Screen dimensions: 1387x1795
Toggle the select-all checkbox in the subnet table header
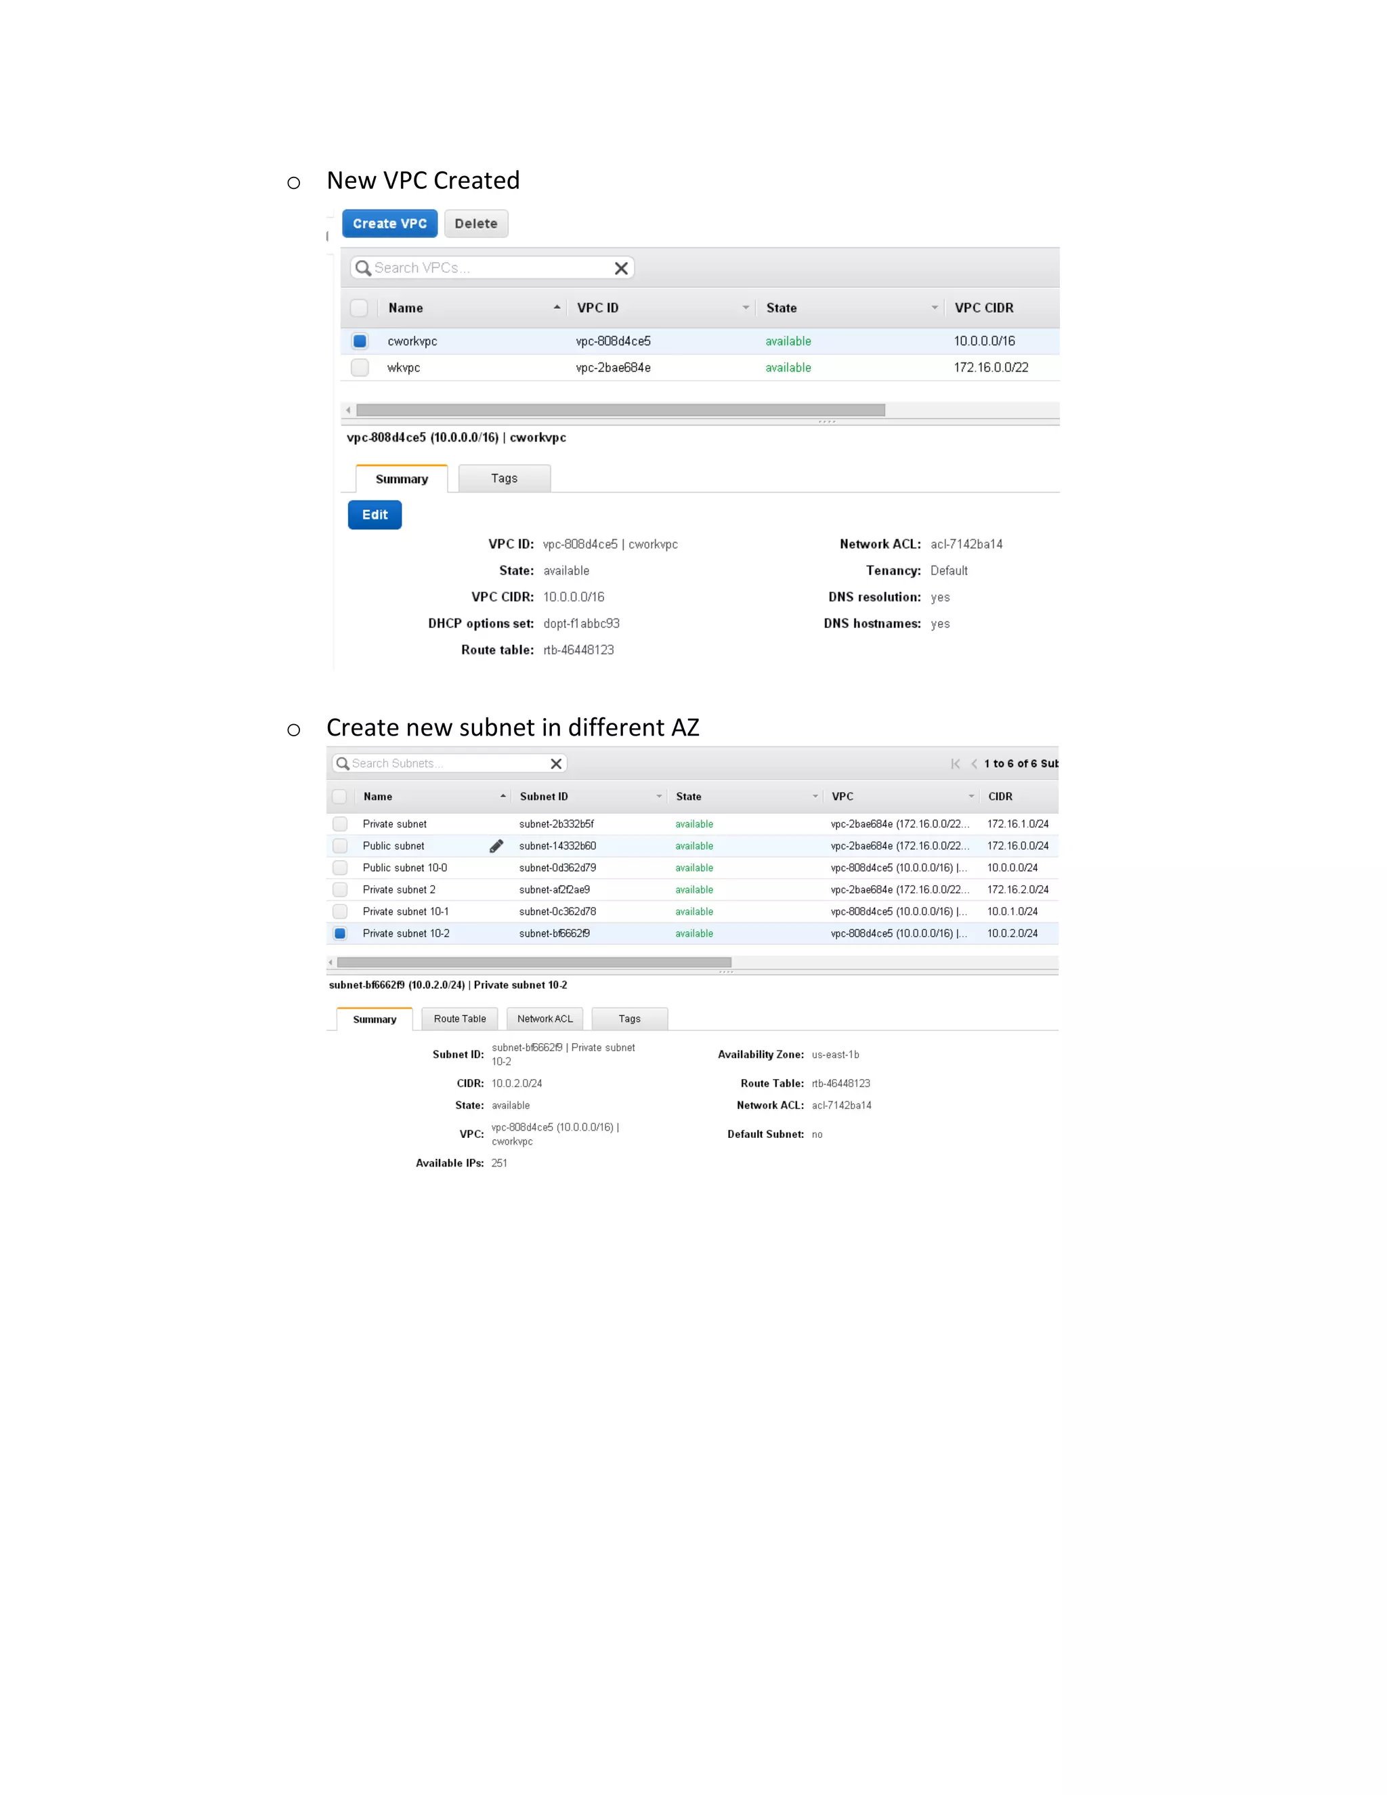339,797
